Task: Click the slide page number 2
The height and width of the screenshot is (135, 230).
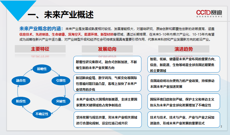Action: pos(221,127)
